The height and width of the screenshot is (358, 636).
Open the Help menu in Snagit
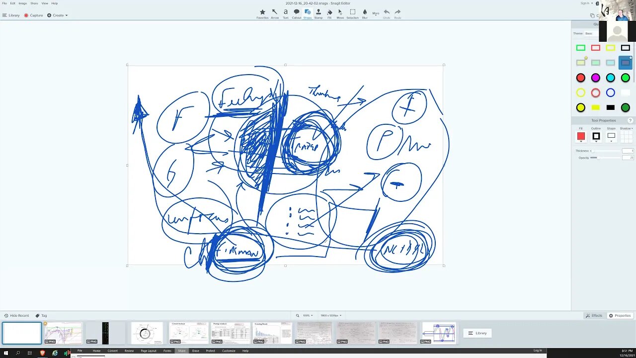click(55, 3)
